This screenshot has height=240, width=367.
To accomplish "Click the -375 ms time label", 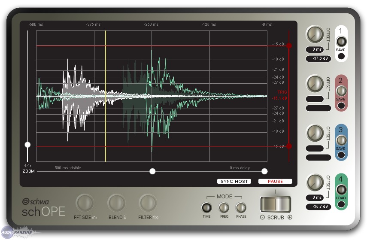I will [94, 24].
